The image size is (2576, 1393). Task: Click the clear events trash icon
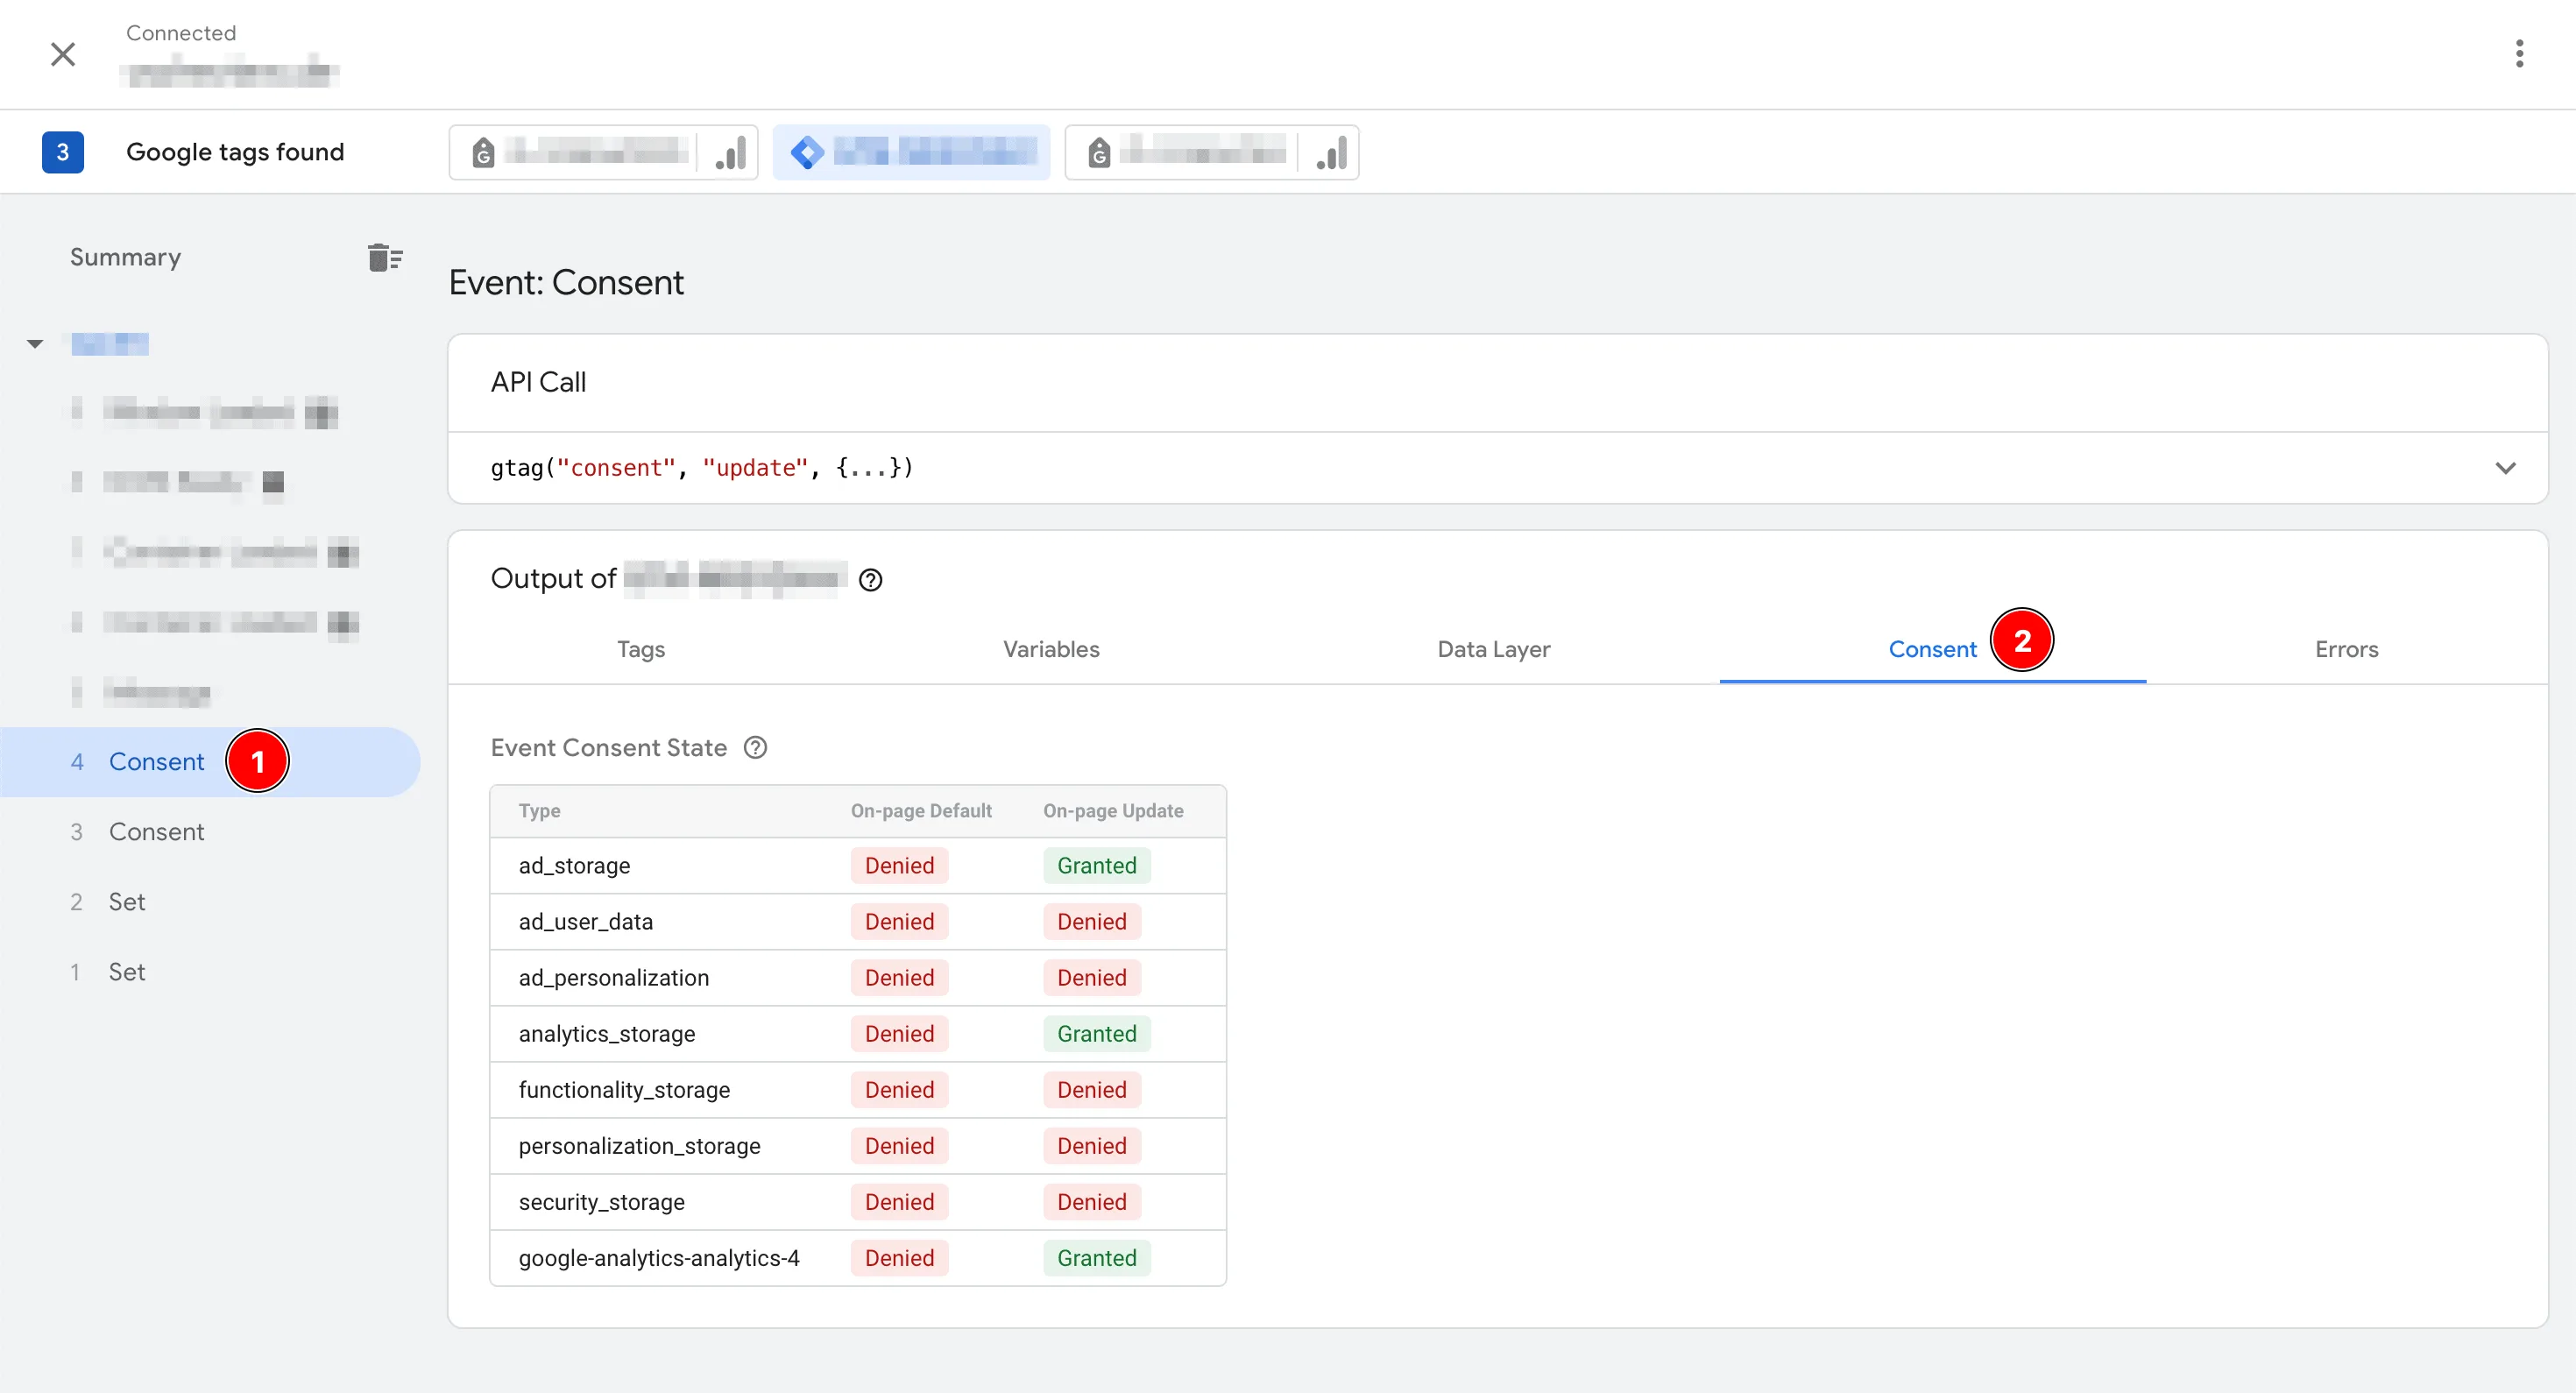point(385,258)
